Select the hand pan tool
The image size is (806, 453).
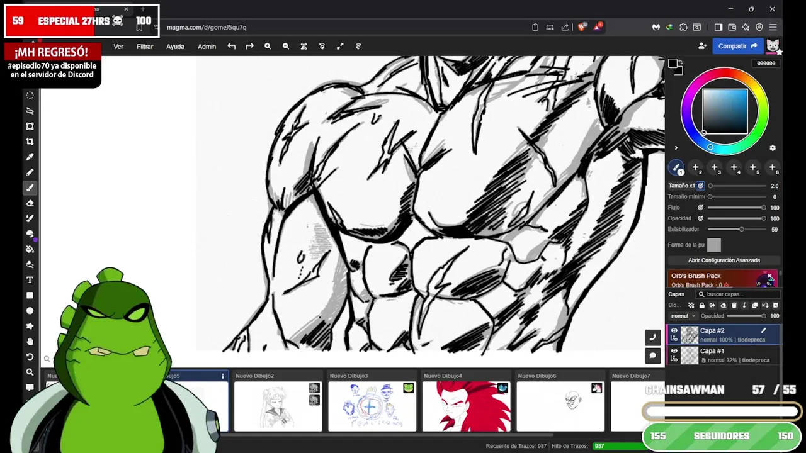[30, 342]
